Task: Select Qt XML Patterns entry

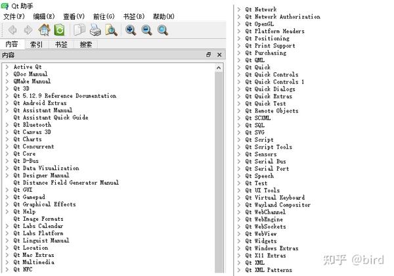Action: coord(269,270)
